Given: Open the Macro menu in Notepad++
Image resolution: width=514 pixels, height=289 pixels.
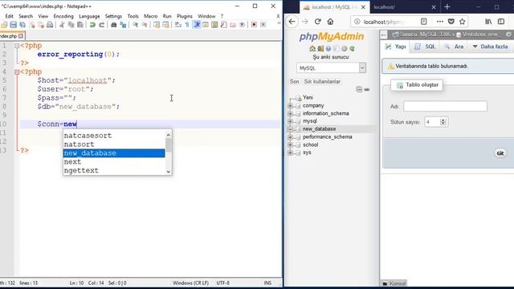Looking at the screenshot, I should (x=151, y=16).
